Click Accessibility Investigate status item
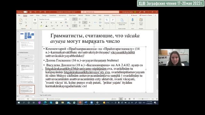205x115 pixels. pos(53,99)
